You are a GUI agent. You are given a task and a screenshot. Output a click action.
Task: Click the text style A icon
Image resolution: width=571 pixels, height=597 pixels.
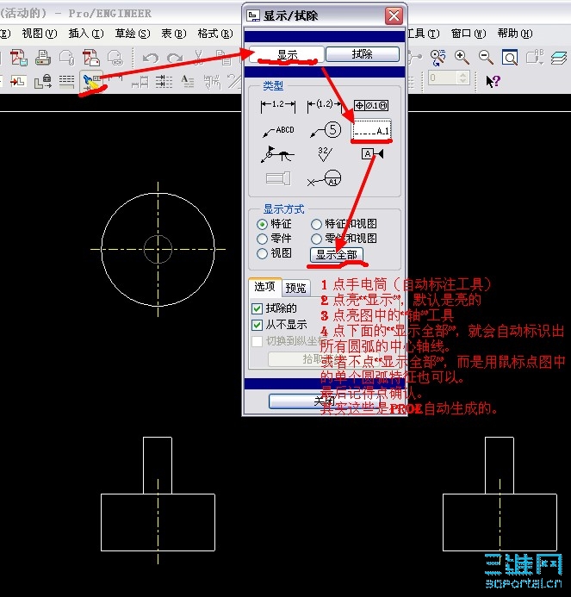tap(187, 81)
